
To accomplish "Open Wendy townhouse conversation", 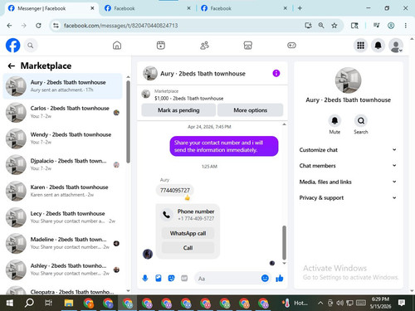I will pos(62,138).
